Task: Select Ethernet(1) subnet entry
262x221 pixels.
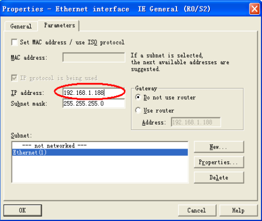Action: (100, 152)
